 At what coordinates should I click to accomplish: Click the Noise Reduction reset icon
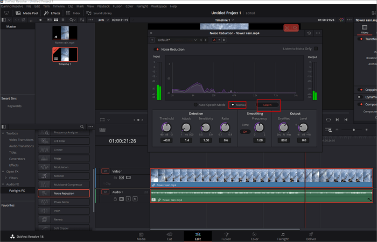tap(309, 33)
